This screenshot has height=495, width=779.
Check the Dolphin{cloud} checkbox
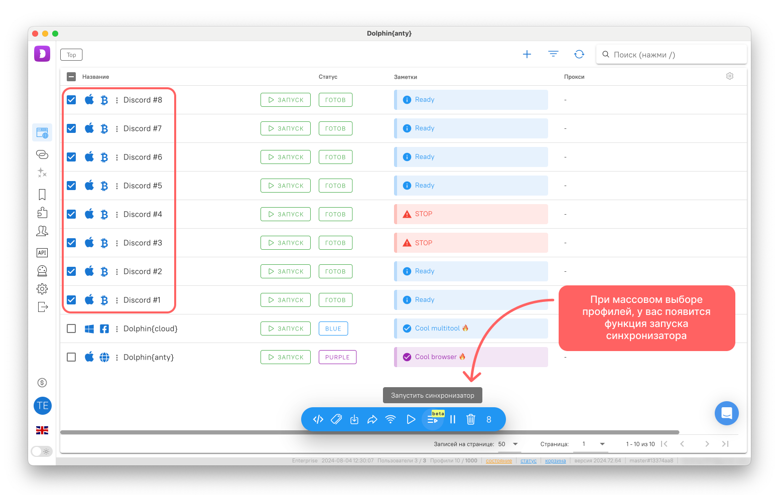(71, 328)
